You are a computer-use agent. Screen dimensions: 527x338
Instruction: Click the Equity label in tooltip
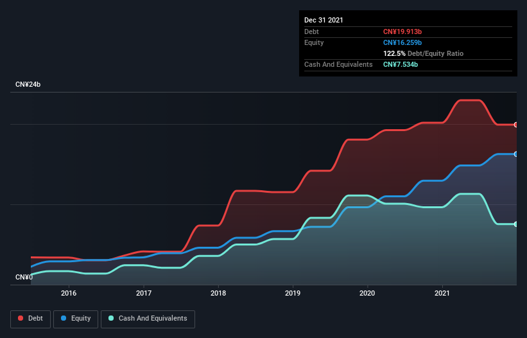[x=314, y=42]
